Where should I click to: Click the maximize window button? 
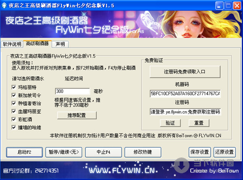pyautogui.click(x=228, y=6)
